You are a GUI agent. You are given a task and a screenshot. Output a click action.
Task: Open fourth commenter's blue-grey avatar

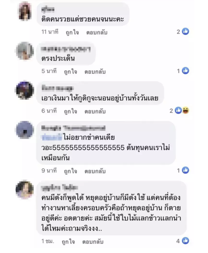[25, 130]
